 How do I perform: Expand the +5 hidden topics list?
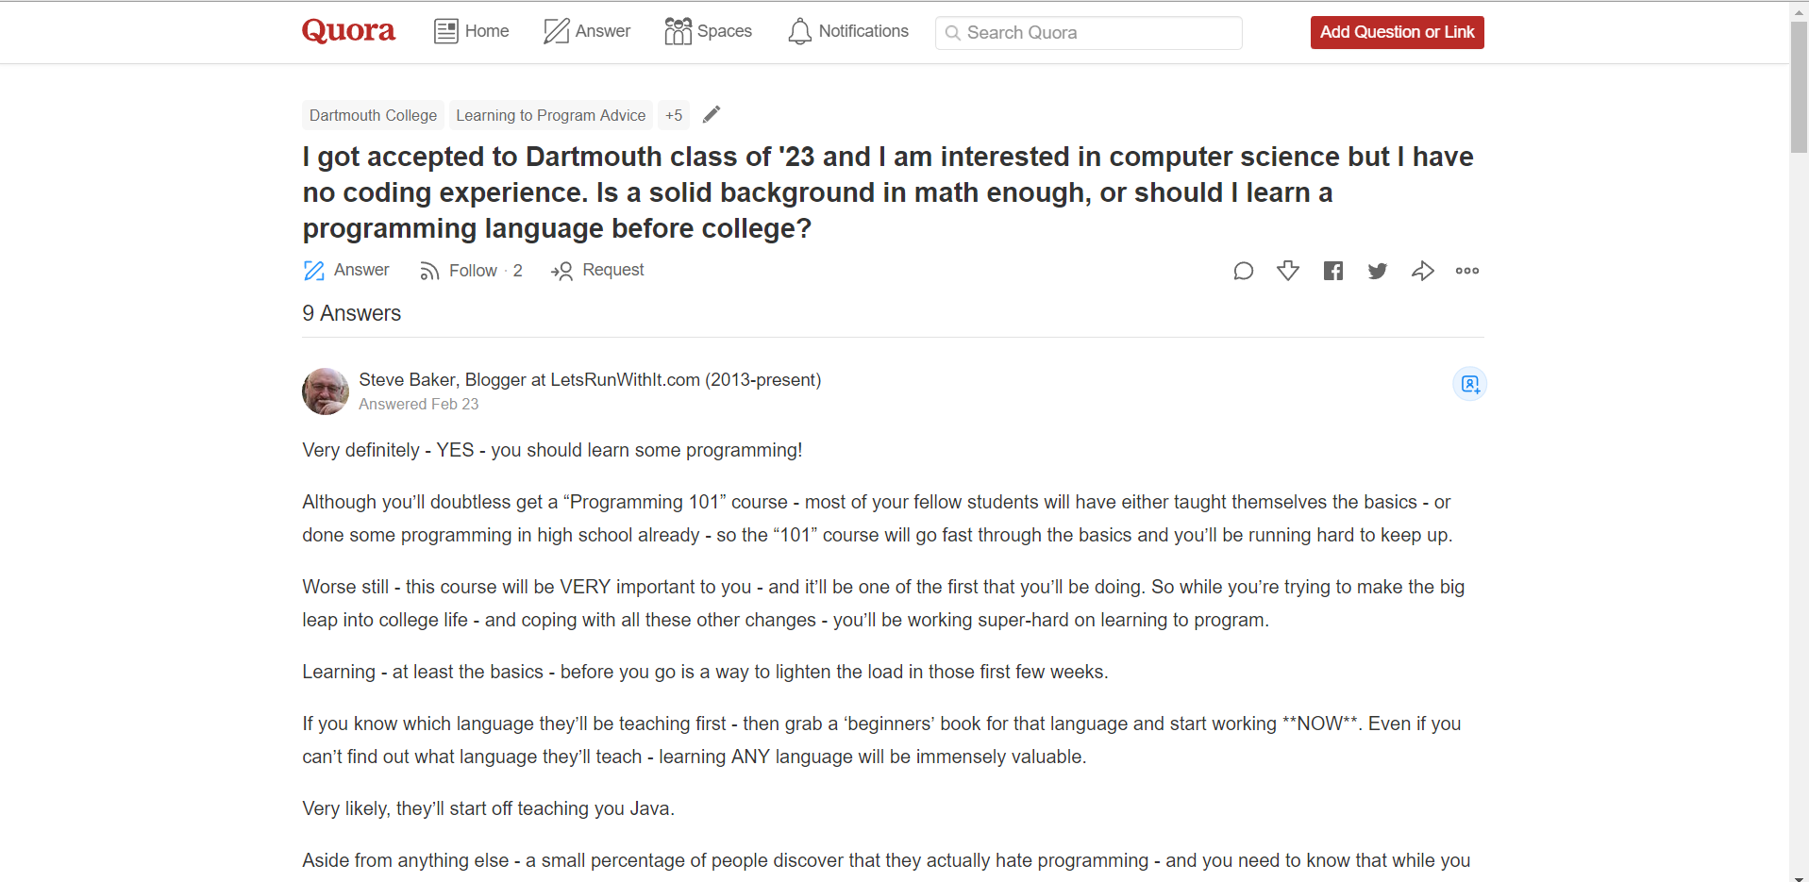pyautogui.click(x=674, y=115)
